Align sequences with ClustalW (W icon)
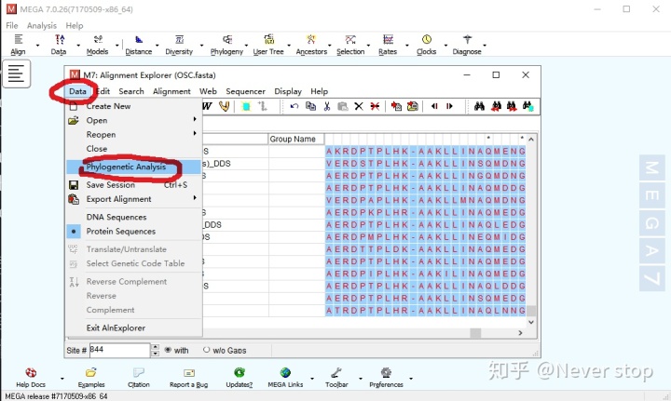The image size is (671, 401). (207, 106)
